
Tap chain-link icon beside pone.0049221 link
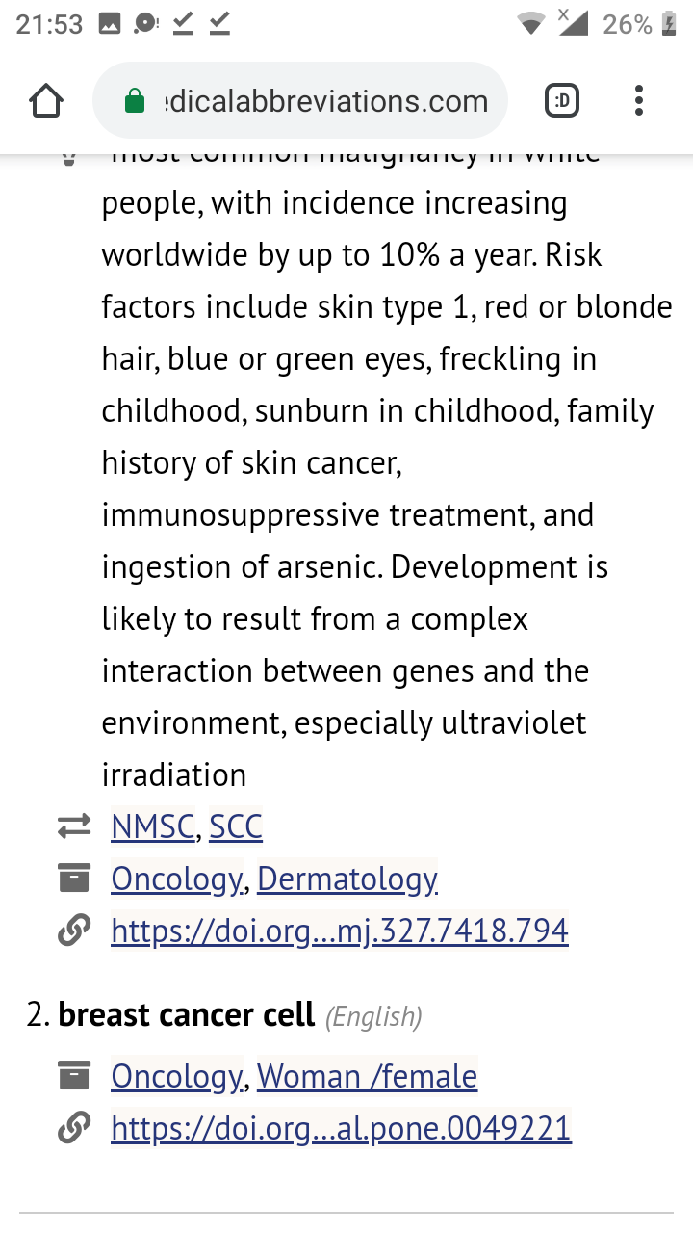(73, 1128)
